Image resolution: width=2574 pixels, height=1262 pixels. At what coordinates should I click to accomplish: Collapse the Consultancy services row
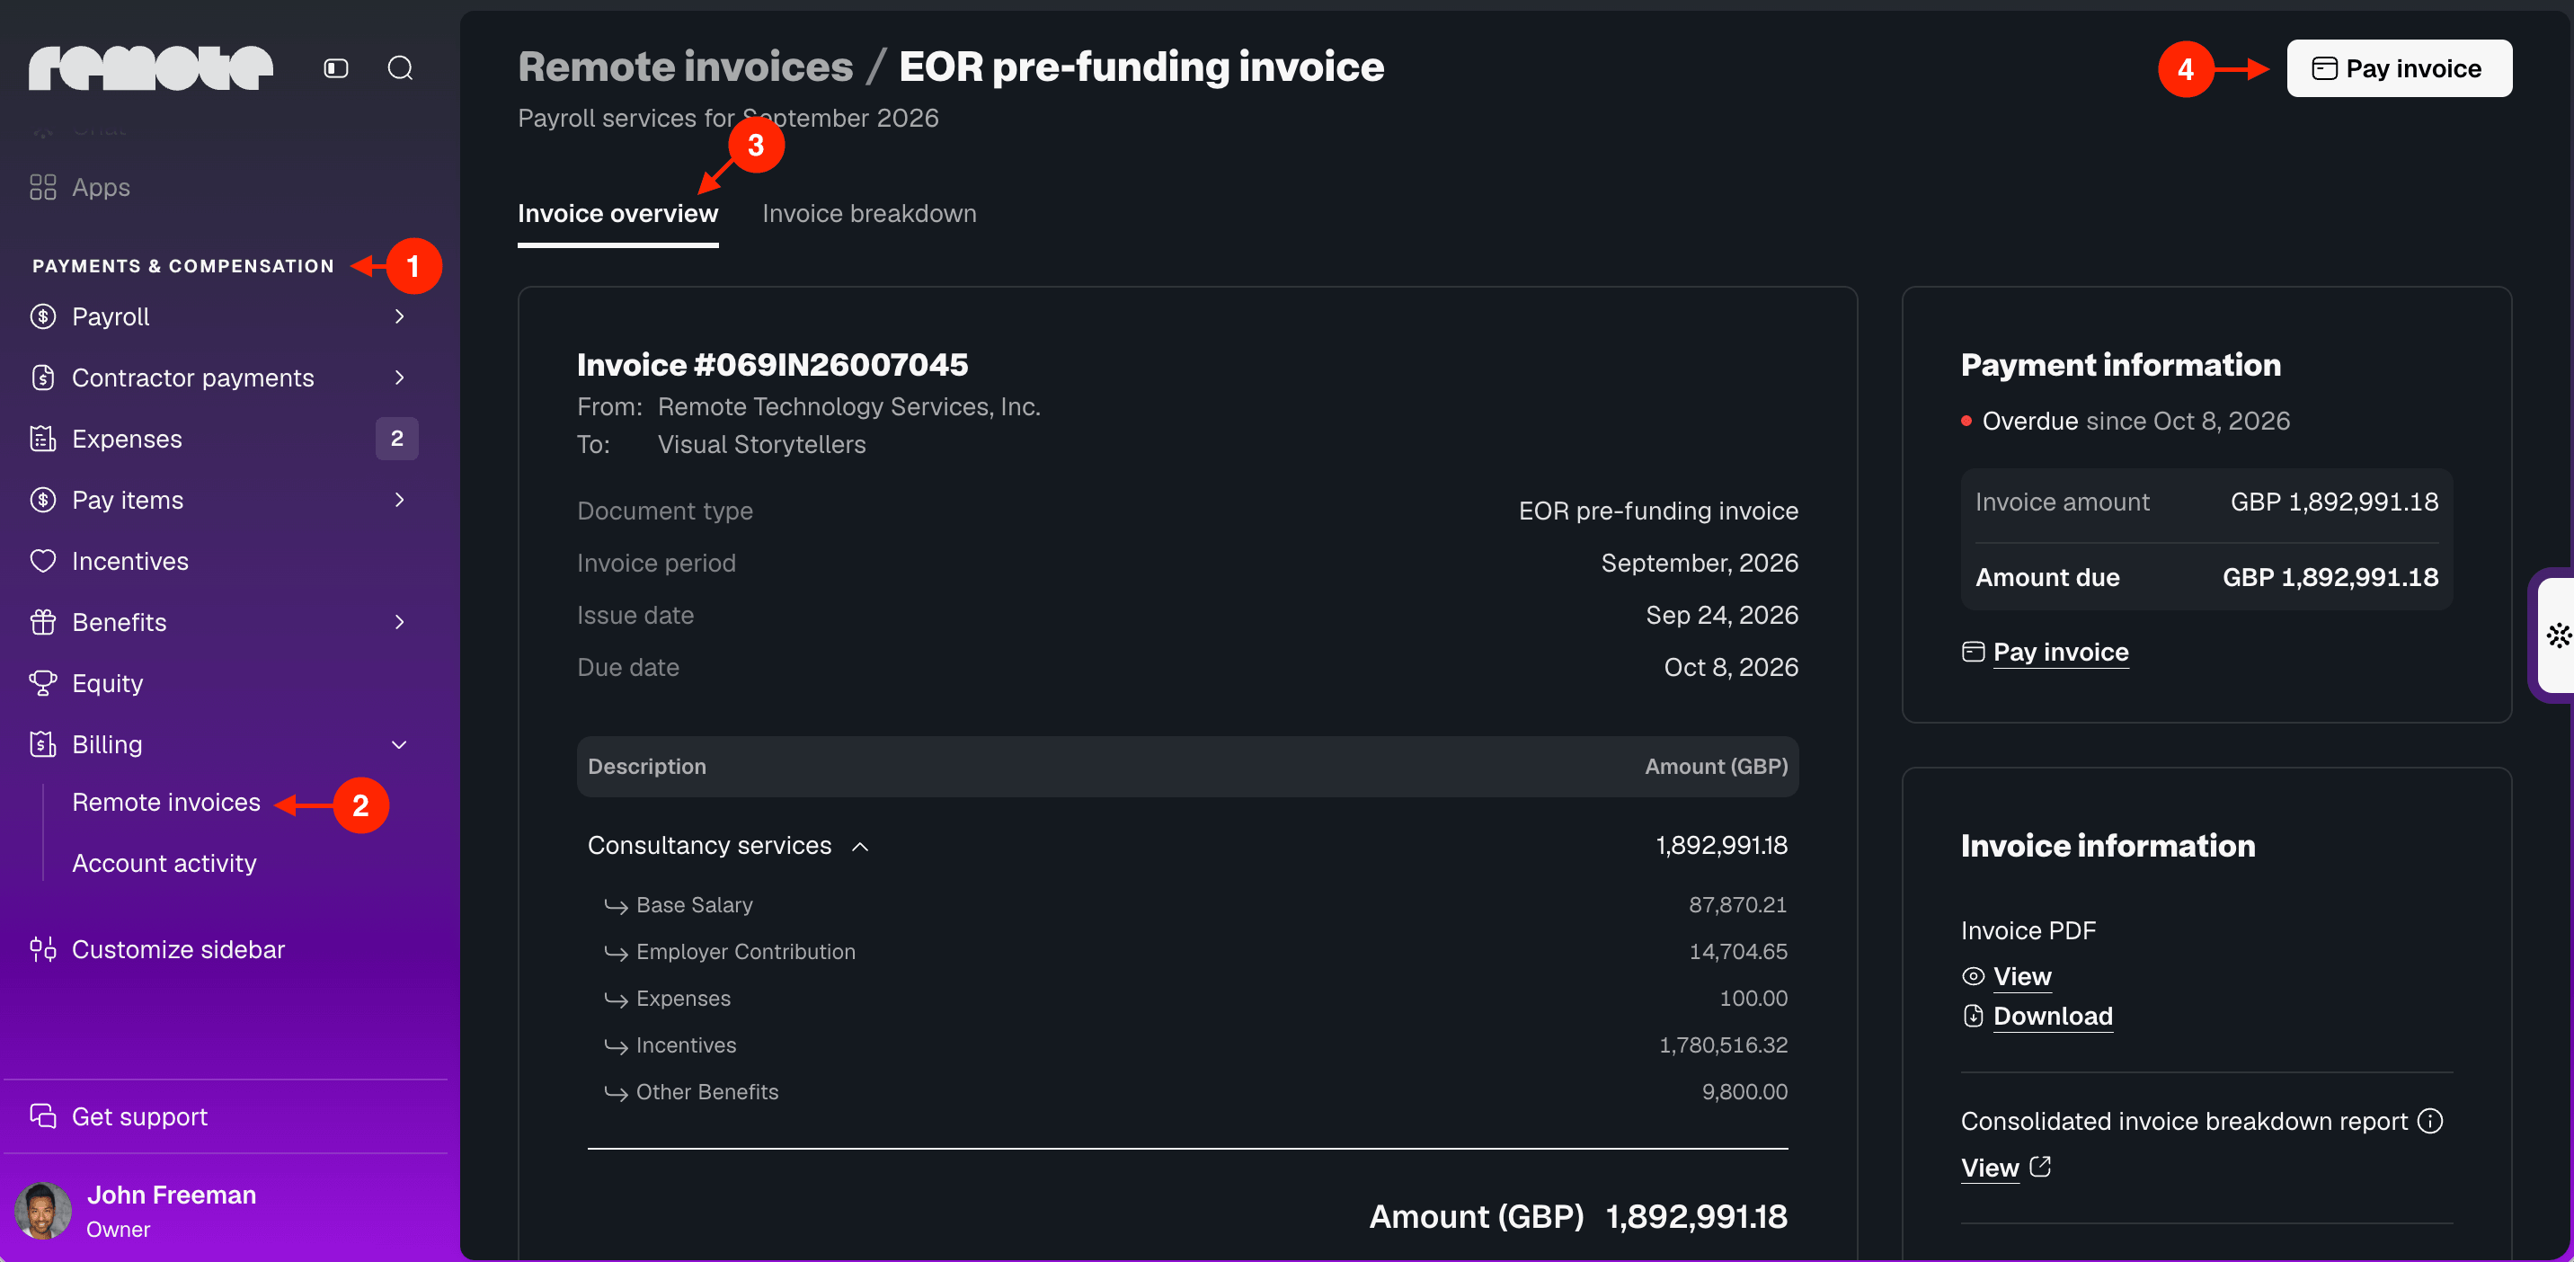click(x=860, y=847)
